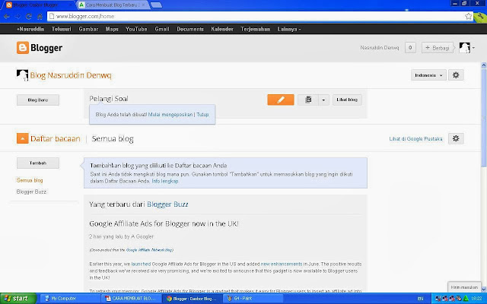Click the Kirim masukan feedback button
The width and height of the screenshot is (487, 304).
coord(464,287)
